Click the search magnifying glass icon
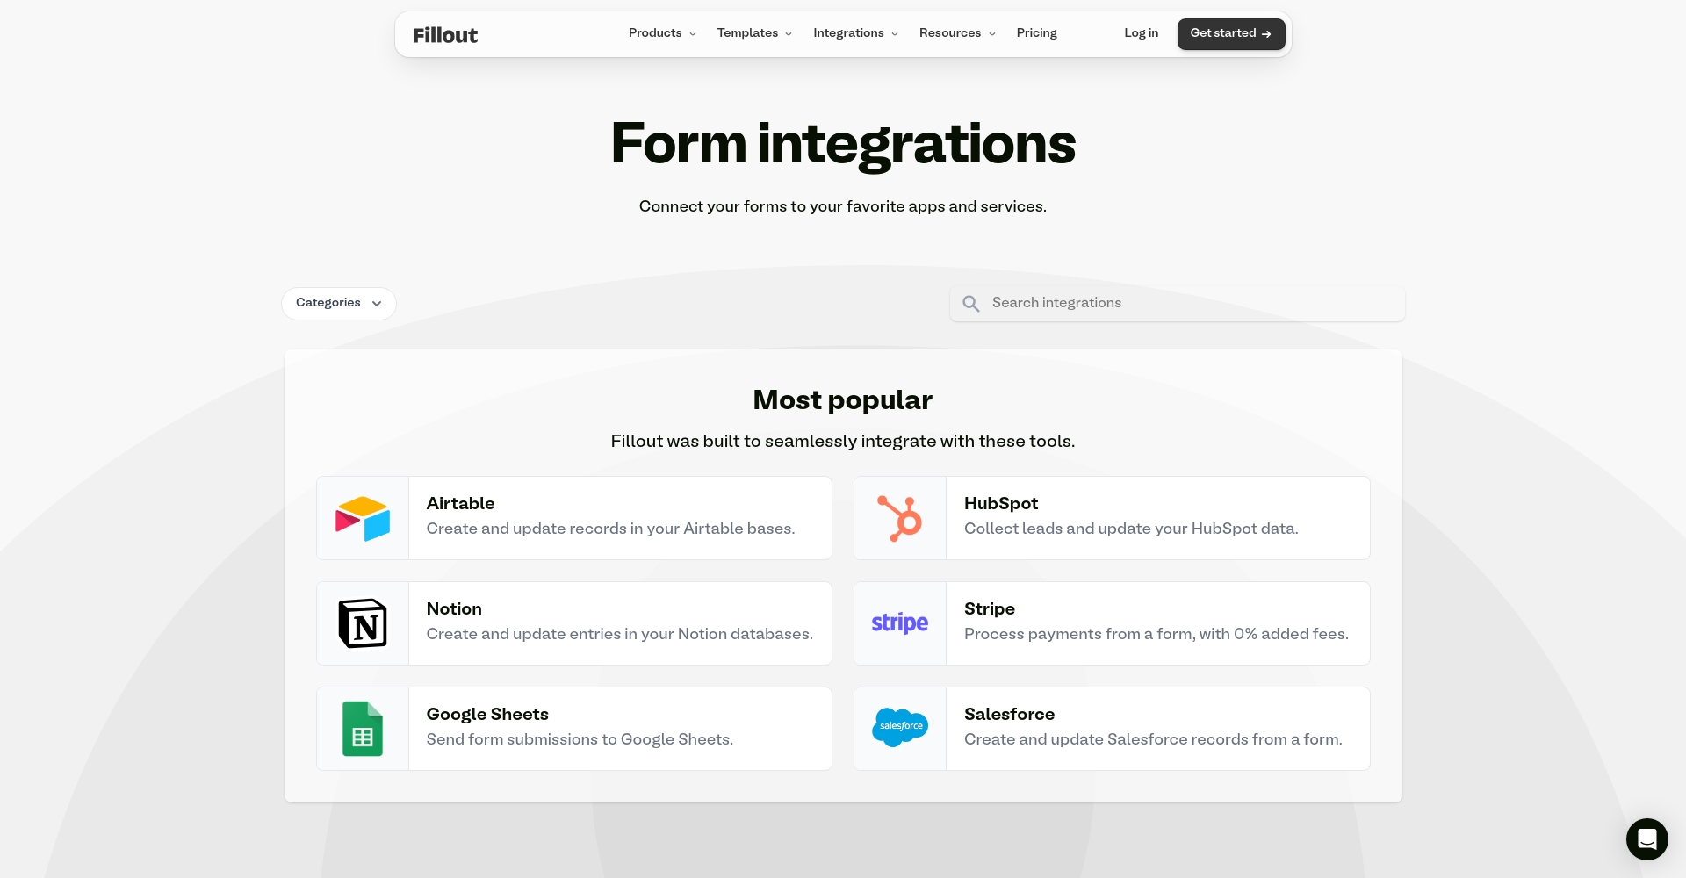The width and height of the screenshot is (1686, 878). point(970,304)
